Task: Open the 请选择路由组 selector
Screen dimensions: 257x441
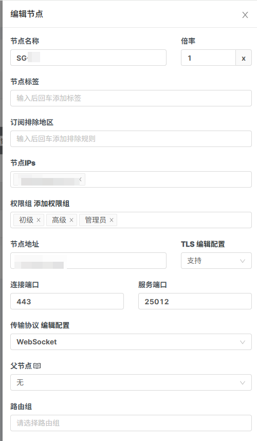Action: coord(131,422)
